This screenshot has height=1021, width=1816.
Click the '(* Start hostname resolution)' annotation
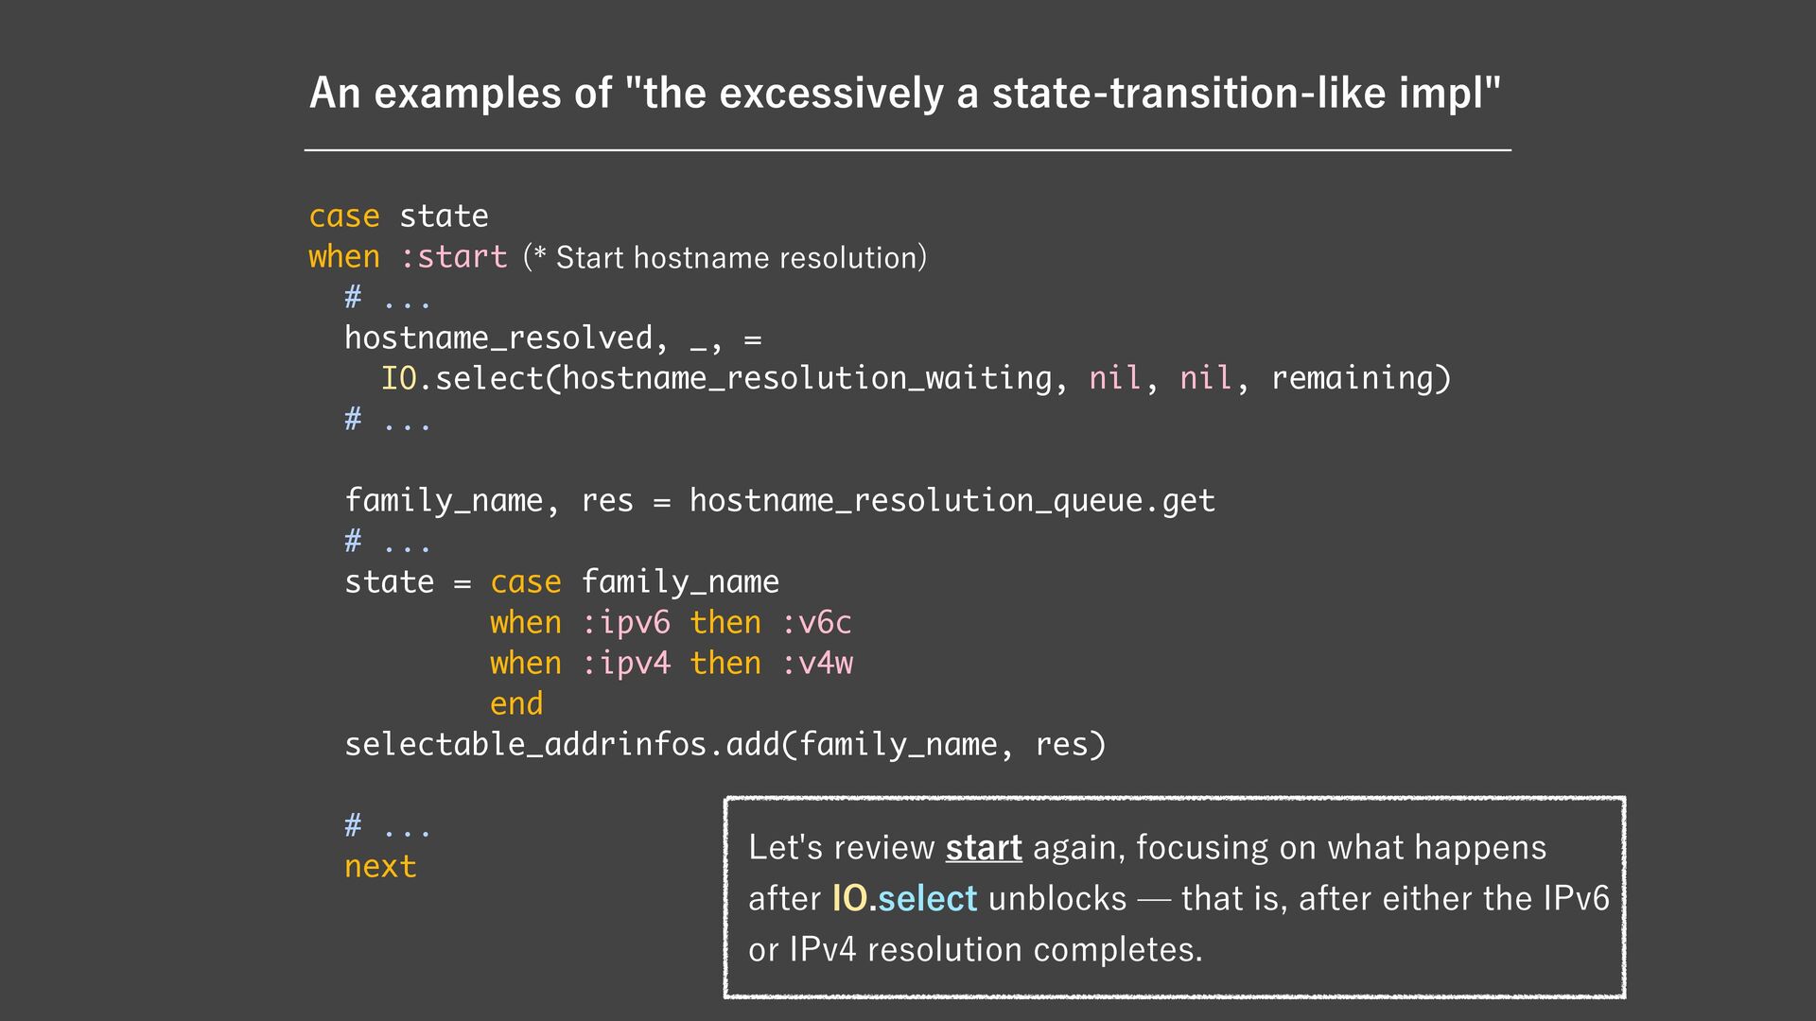[x=725, y=257]
